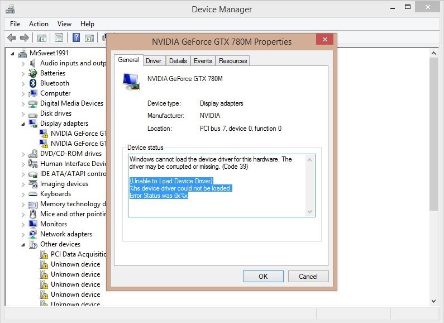Click the Device Manager title bar icon
444x323 pixels.
pos(10,9)
